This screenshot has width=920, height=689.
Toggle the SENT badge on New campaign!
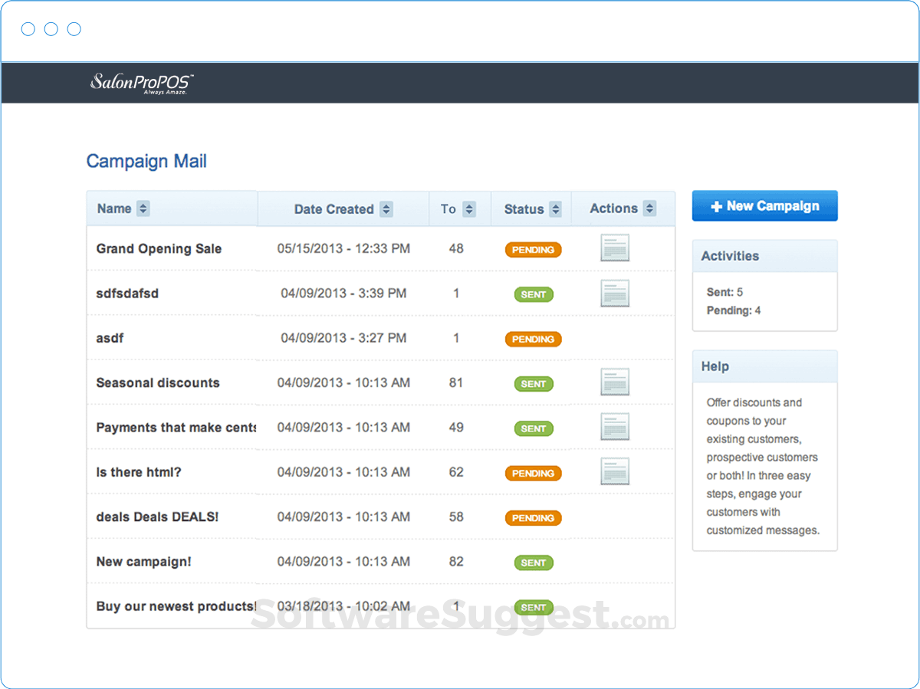click(x=533, y=563)
